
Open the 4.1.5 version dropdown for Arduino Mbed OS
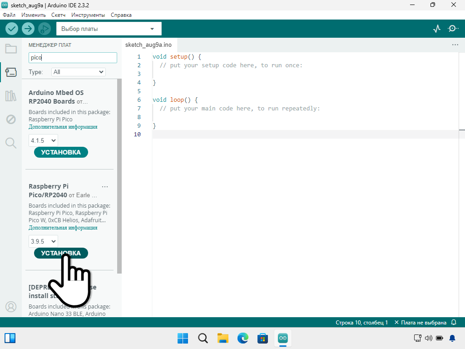[x=43, y=140]
